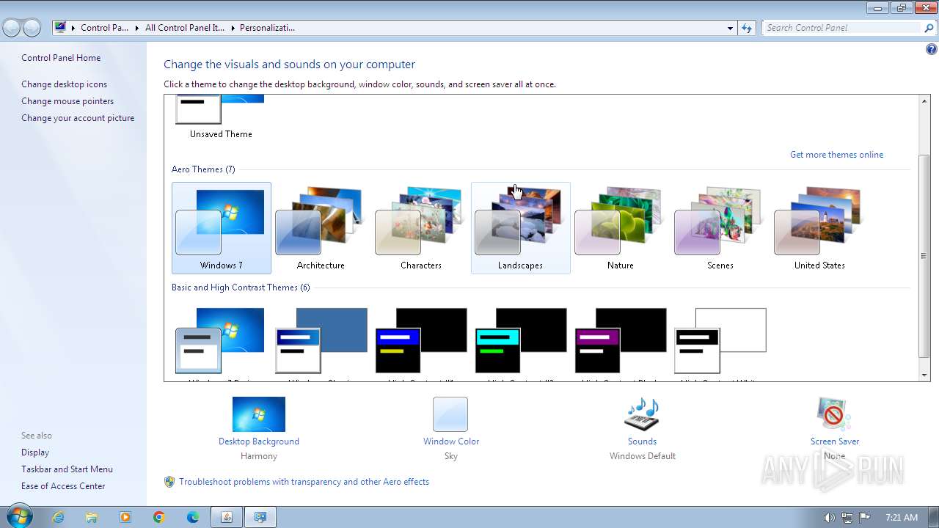Open the Display link under See also

pos(35,452)
